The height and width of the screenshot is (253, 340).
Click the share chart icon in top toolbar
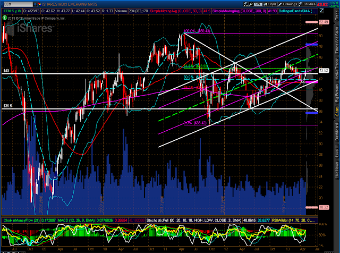click(245, 4)
